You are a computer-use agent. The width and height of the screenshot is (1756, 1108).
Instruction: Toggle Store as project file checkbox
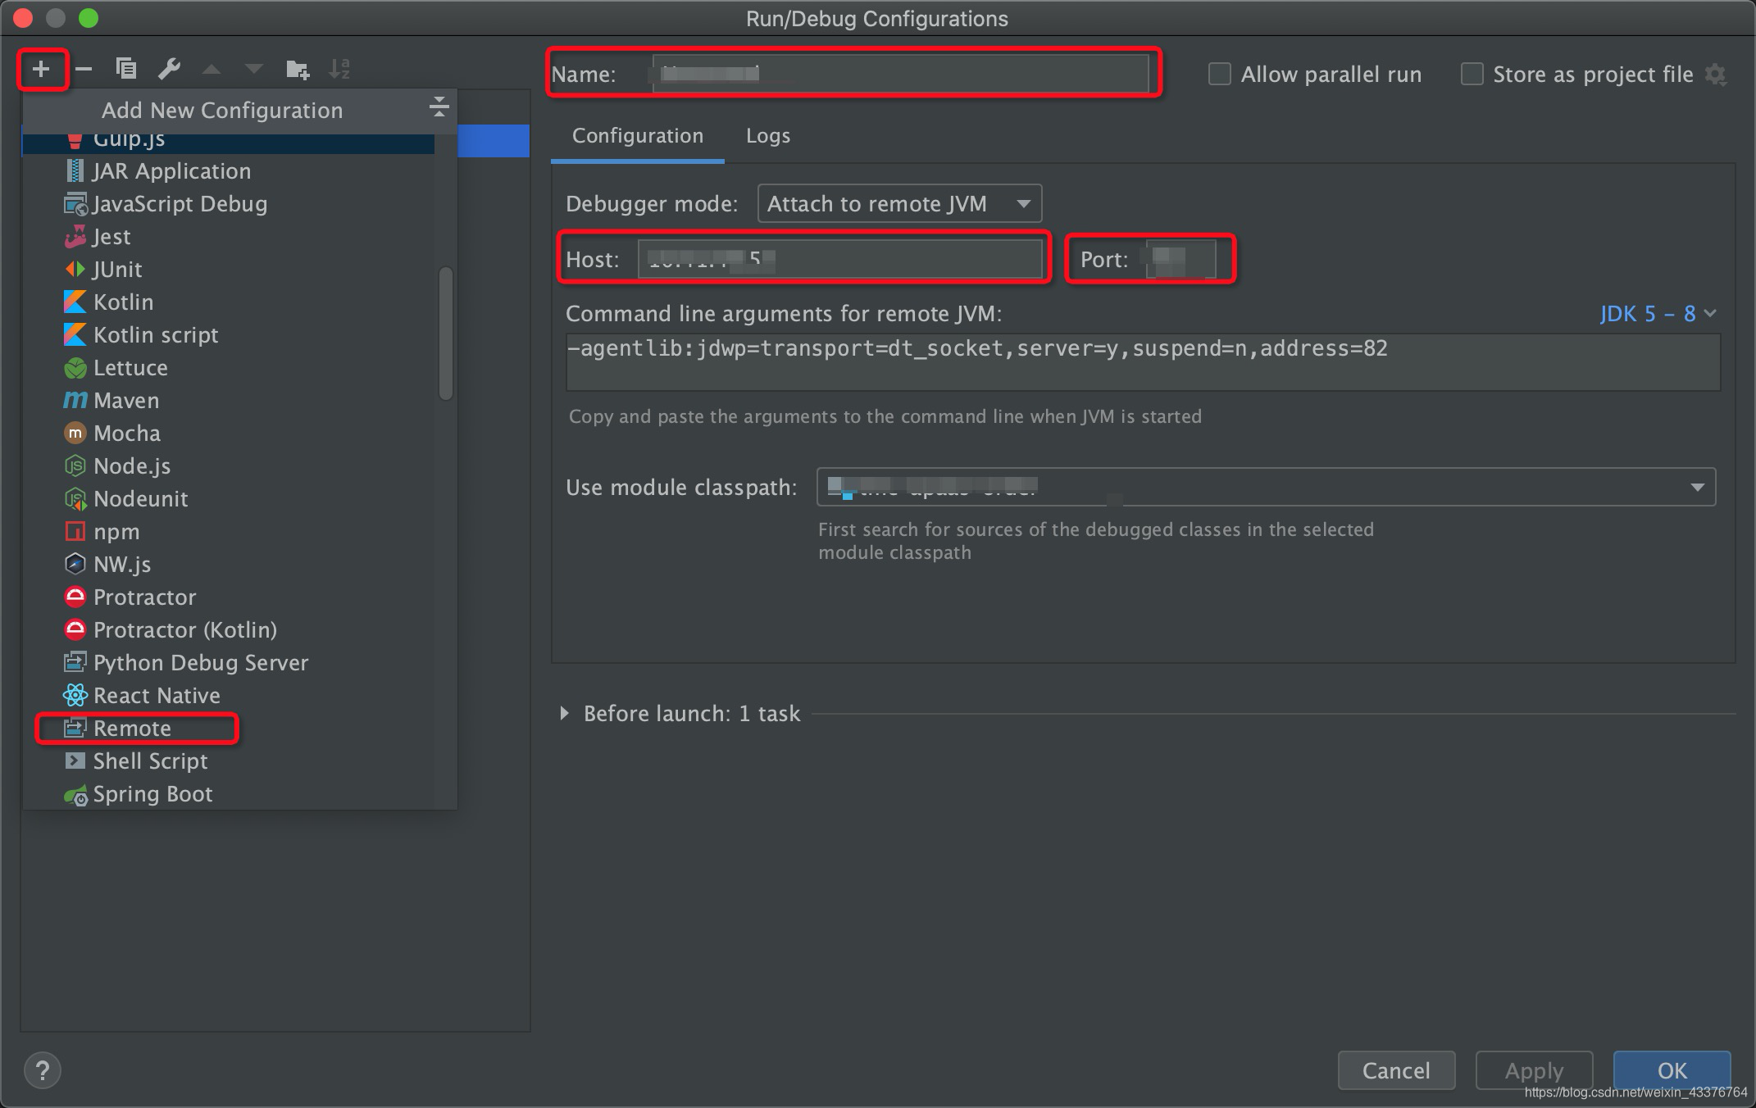[x=1472, y=75]
